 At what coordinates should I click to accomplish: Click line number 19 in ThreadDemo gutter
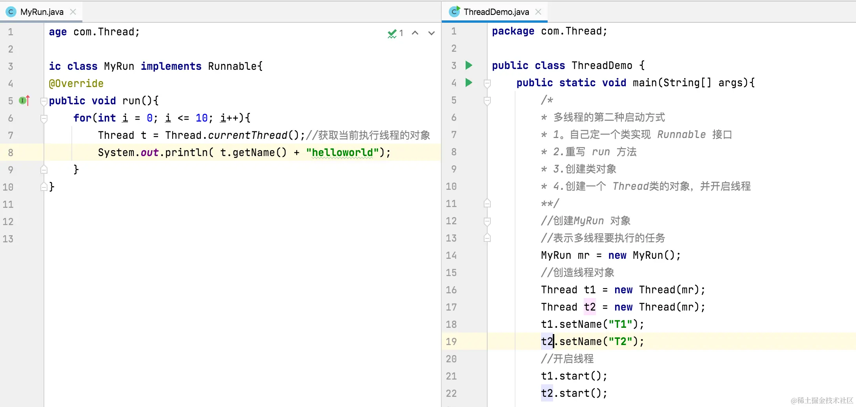pos(451,342)
